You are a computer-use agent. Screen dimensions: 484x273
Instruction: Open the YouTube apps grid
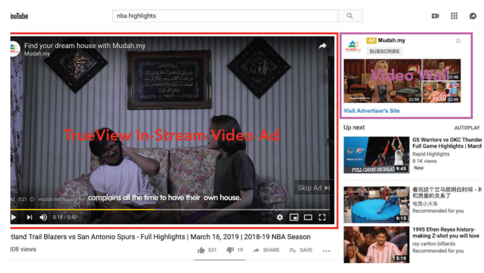(454, 16)
